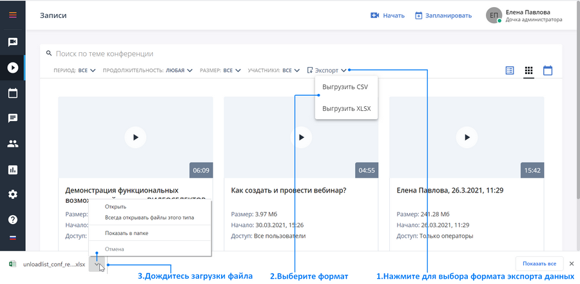The image size is (580, 284).
Task: Switch to list view icon
Action: (510, 70)
